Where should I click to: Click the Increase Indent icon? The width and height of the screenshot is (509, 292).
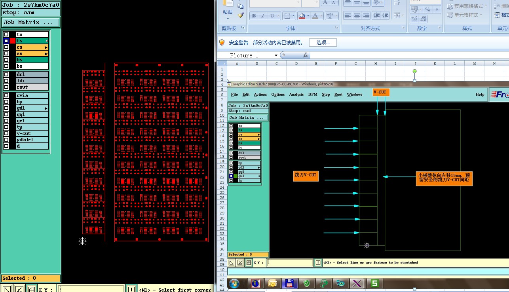point(386,15)
